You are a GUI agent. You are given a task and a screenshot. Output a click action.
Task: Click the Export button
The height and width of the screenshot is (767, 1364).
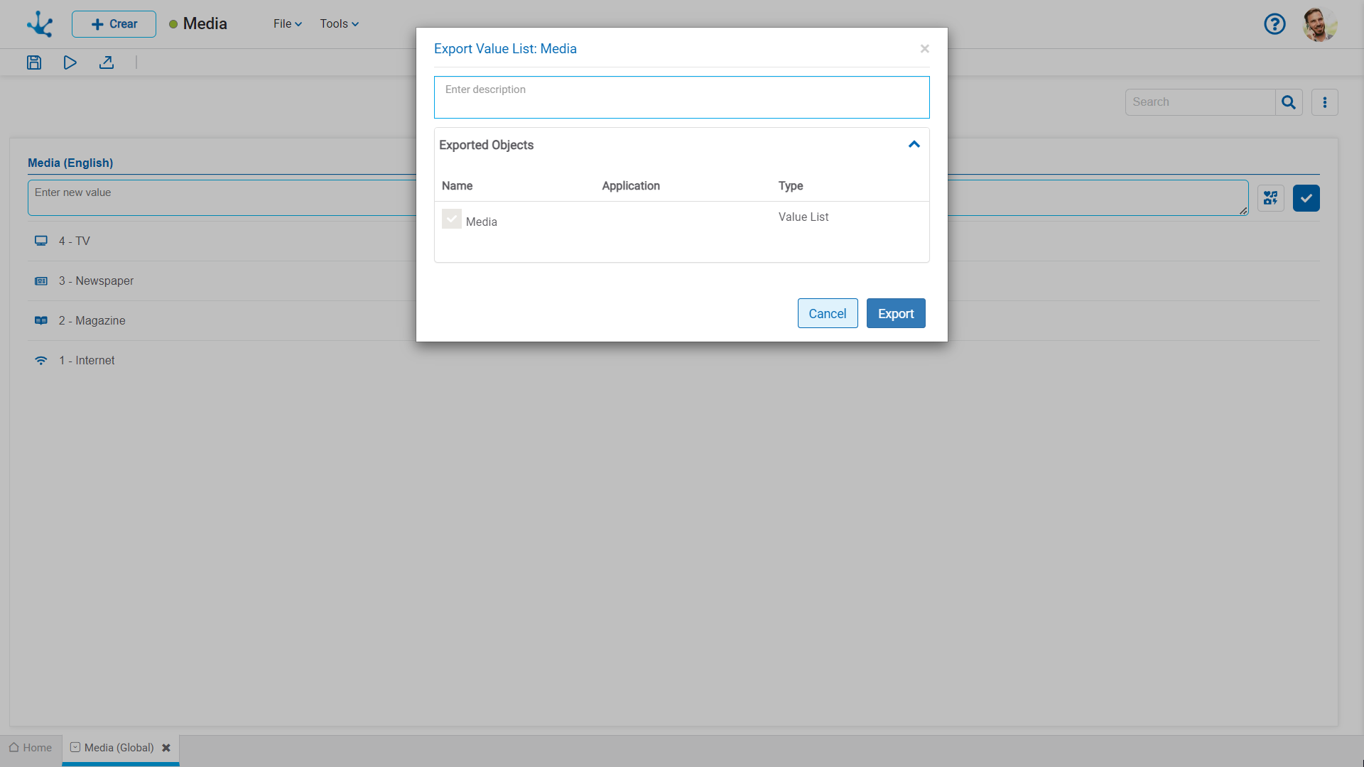click(x=896, y=314)
